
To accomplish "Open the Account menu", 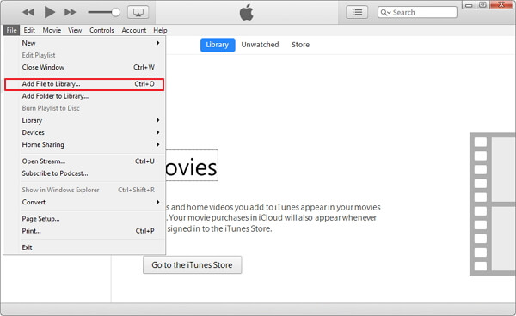I will 134,30.
